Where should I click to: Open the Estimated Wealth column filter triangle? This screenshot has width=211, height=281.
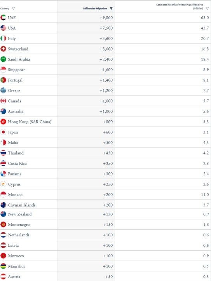(208, 9)
